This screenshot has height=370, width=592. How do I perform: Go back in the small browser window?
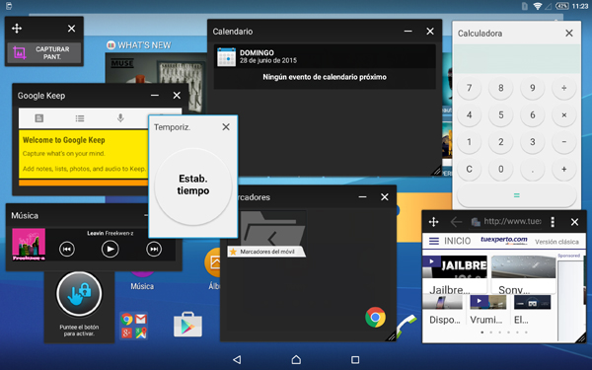coord(456,222)
